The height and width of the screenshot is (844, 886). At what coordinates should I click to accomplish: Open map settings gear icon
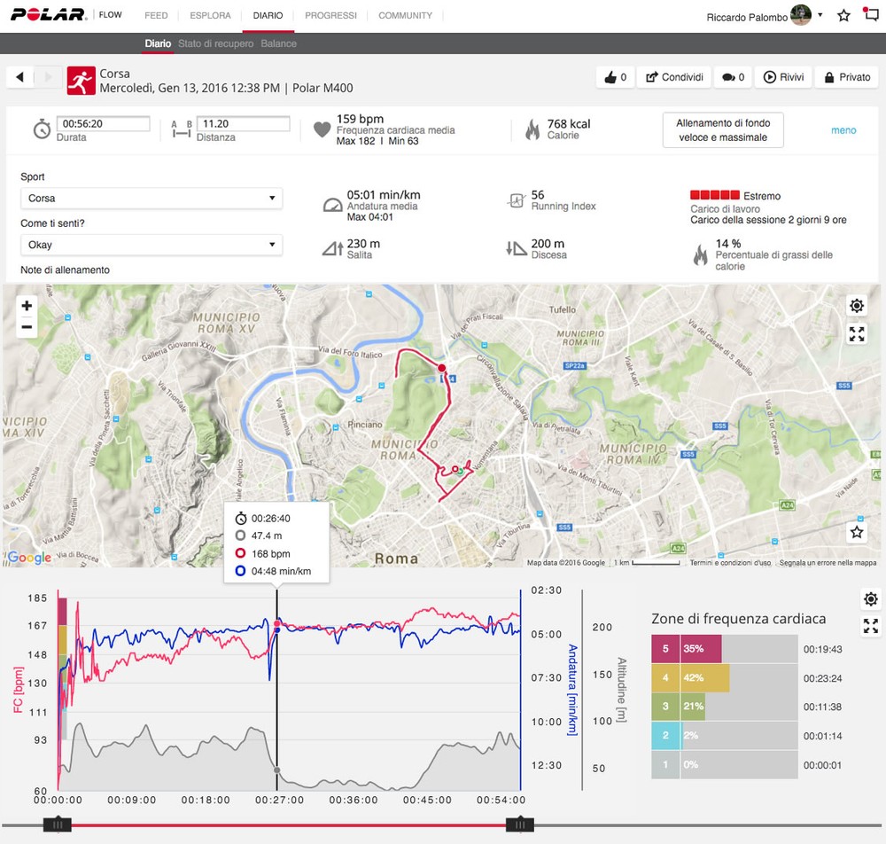click(x=856, y=306)
